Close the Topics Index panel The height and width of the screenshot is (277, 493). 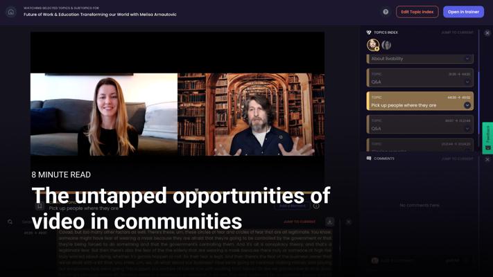(x=487, y=33)
